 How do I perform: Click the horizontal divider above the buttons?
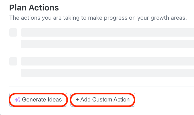[102, 86]
